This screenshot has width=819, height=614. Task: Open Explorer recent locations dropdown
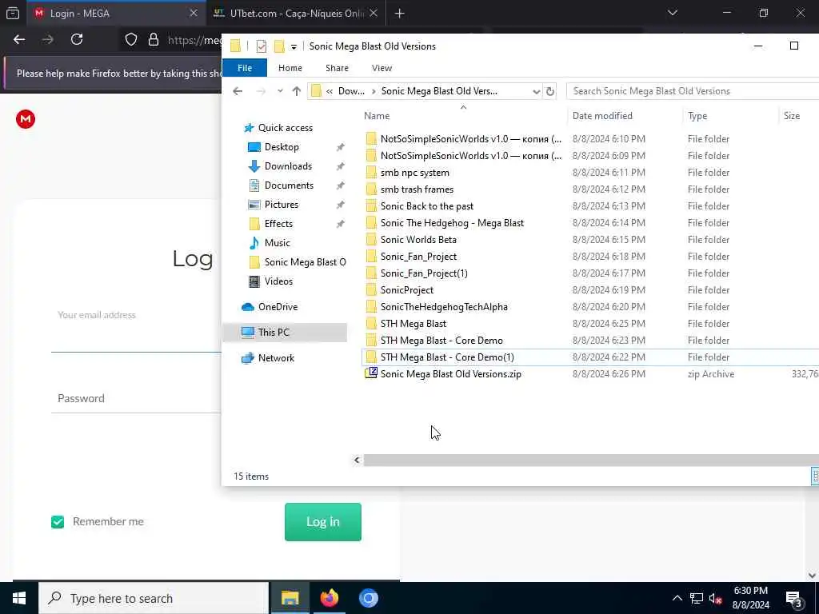pyautogui.click(x=280, y=91)
